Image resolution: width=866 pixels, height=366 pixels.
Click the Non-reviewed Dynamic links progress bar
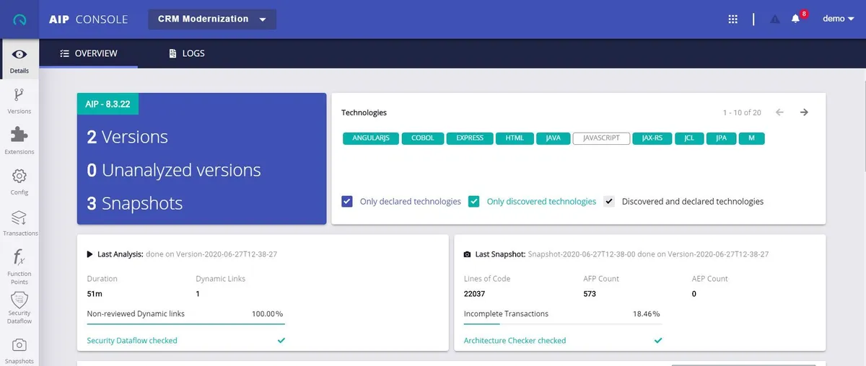pyautogui.click(x=185, y=323)
